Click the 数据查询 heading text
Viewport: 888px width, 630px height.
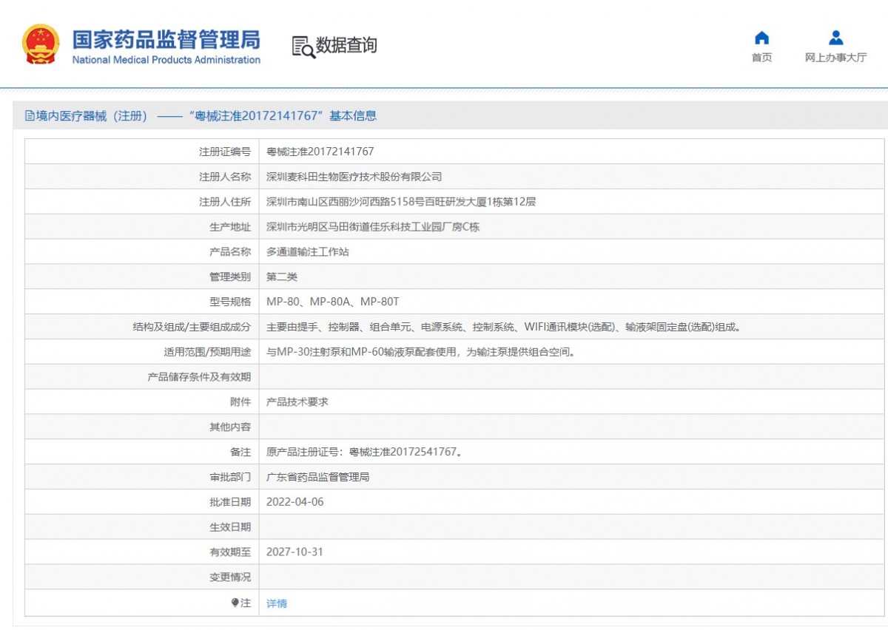(346, 46)
